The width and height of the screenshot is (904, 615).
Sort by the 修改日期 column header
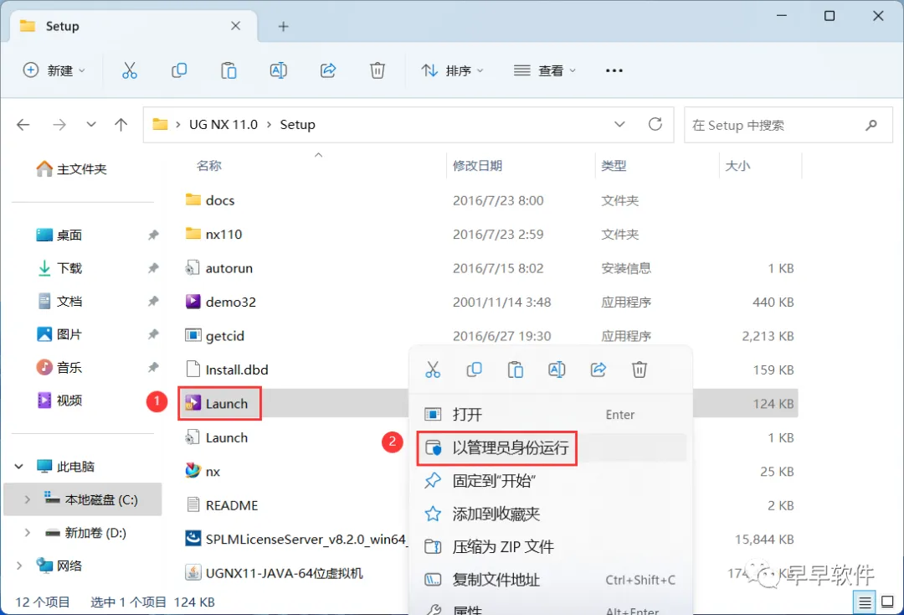tap(477, 166)
